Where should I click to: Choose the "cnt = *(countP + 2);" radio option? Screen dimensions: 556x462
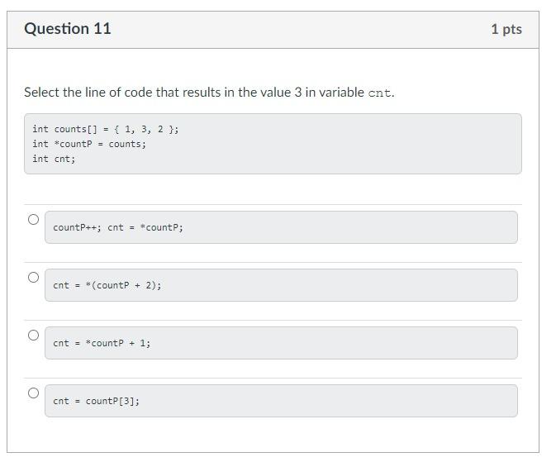(x=33, y=277)
